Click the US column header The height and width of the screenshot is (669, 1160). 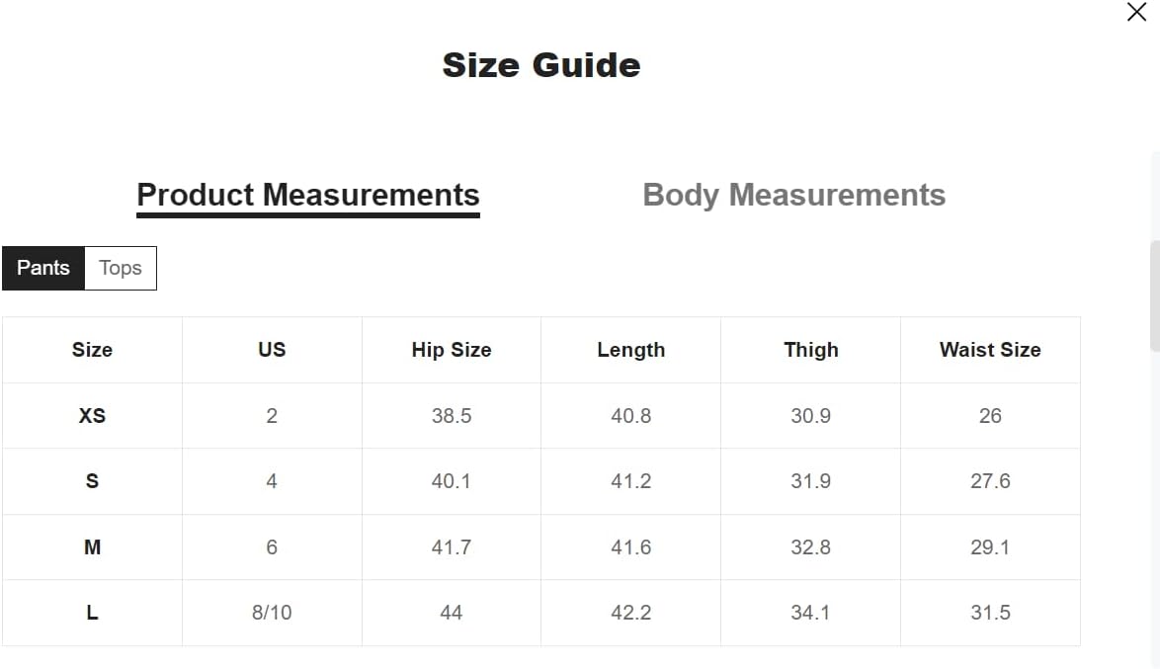(272, 350)
